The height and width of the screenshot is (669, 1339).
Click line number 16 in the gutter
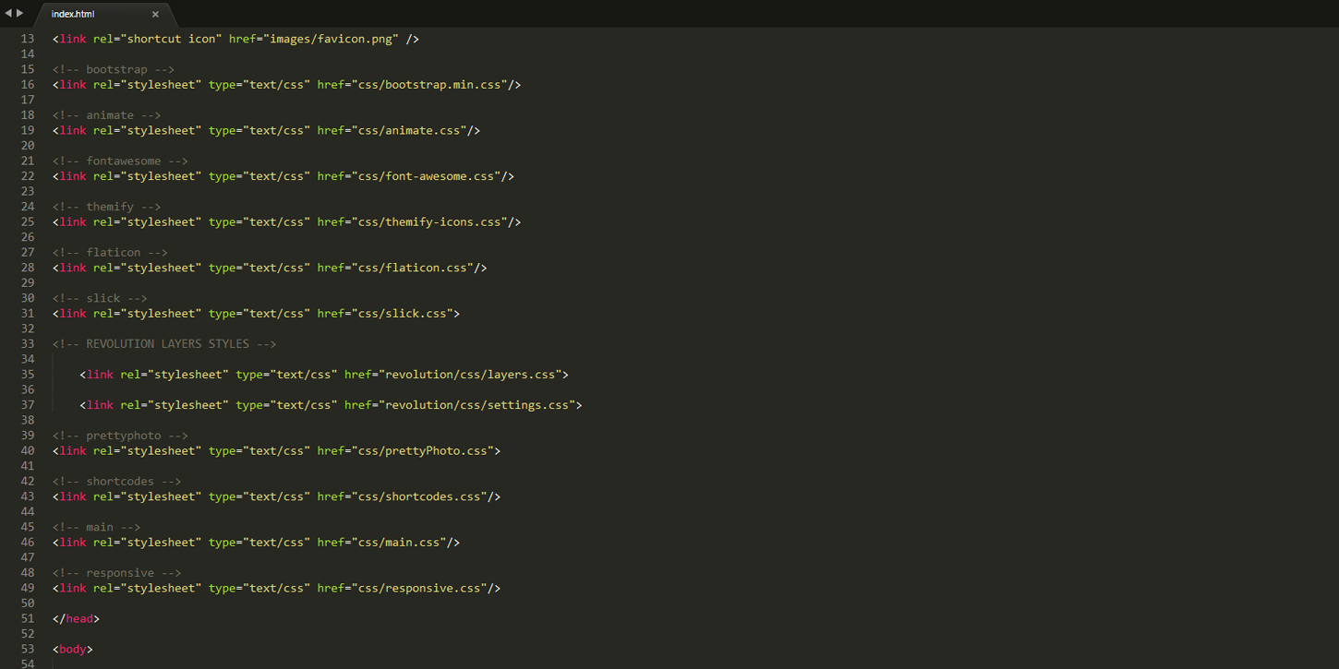27,85
